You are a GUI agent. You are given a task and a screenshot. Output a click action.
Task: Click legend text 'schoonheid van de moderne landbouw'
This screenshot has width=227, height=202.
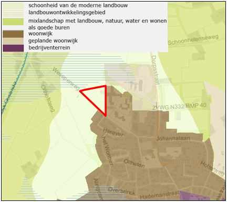click(x=78, y=5)
